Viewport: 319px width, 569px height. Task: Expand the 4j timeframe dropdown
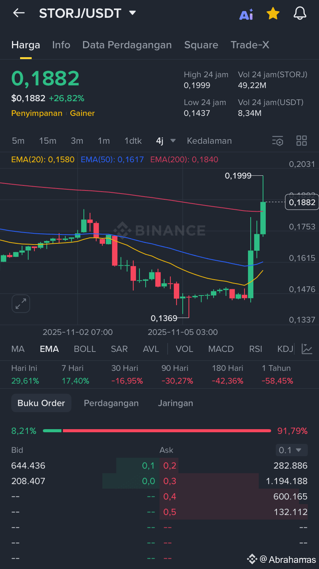pos(166,141)
